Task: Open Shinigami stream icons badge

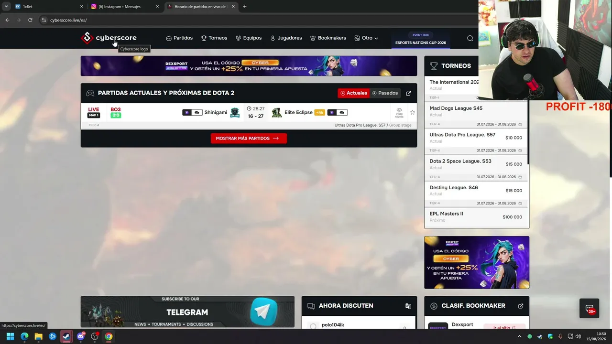Action: click(192, 113)
